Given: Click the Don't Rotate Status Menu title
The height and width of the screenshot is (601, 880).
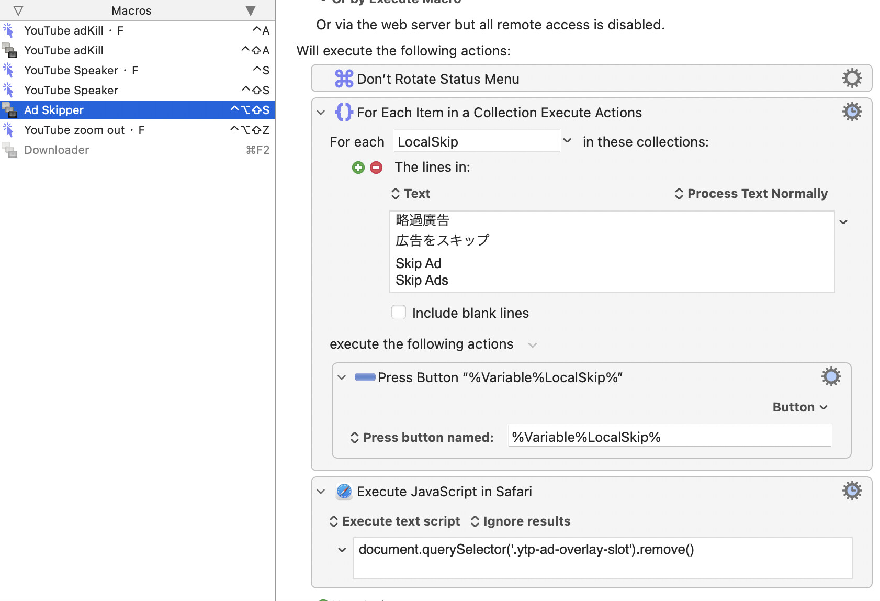Looking at the screenshot, I should tap(438, 79).
